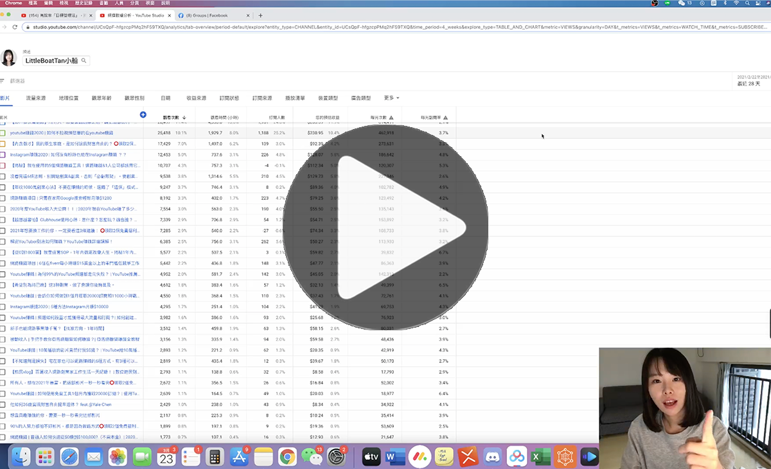Click the warning triangle next to 曝光次數
Screen dimensions: 771x469
click(x=391, y=118)
